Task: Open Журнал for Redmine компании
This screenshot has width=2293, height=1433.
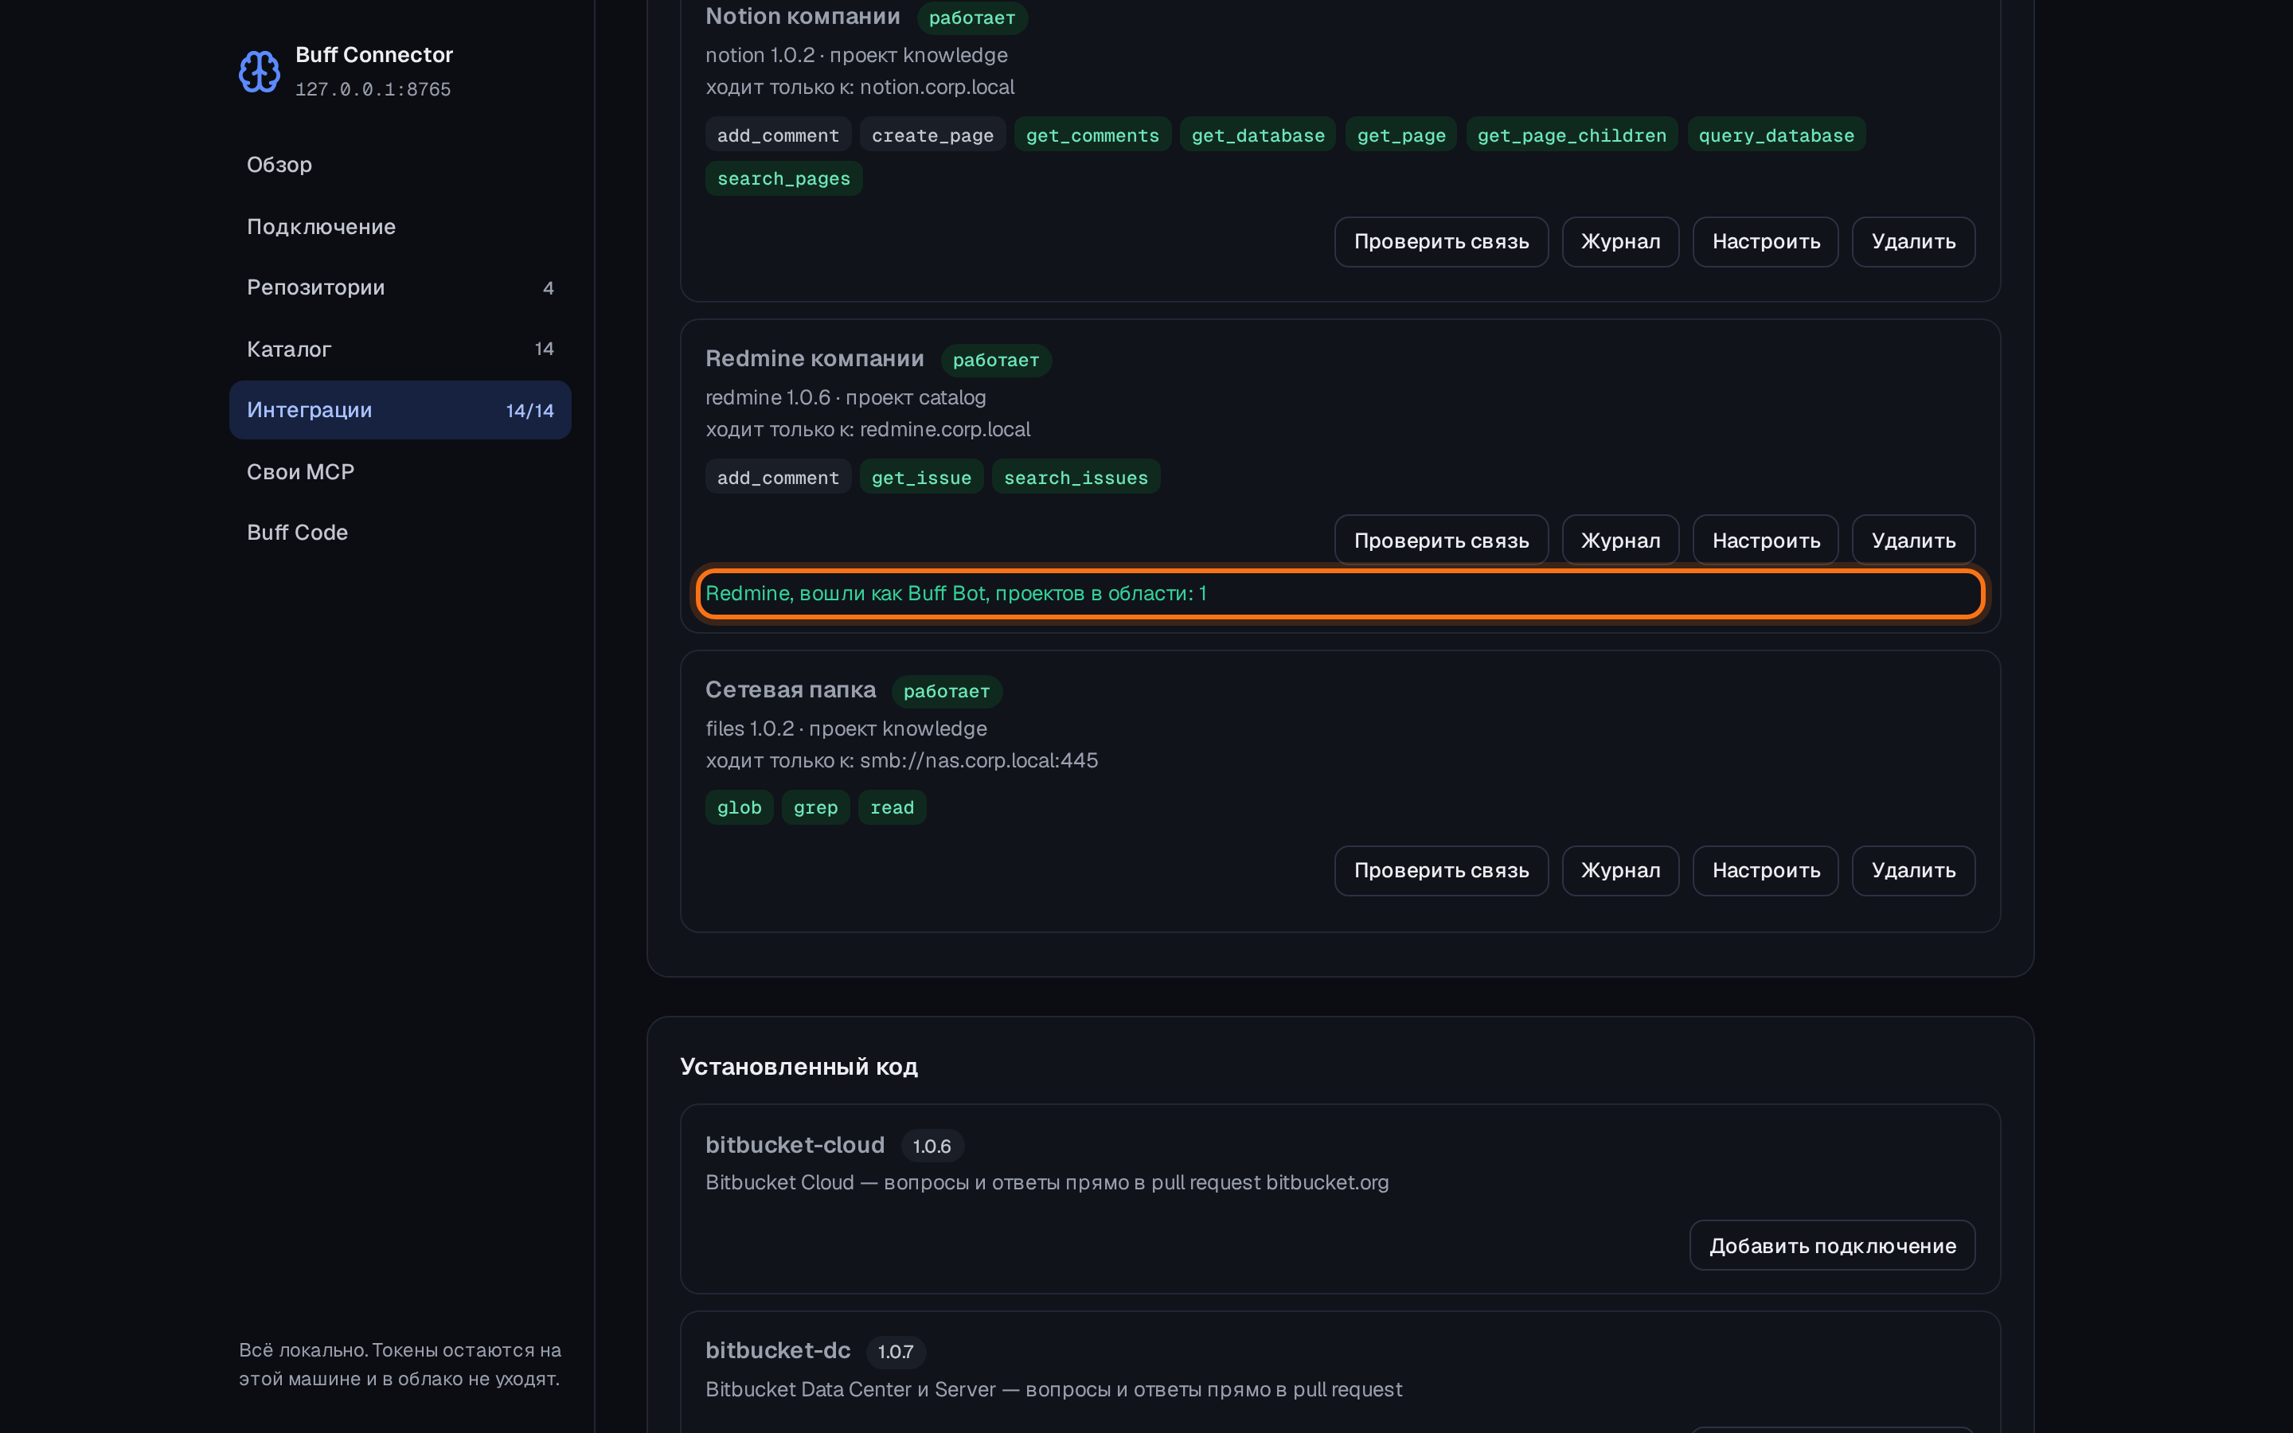Action: coord(1620,541)
